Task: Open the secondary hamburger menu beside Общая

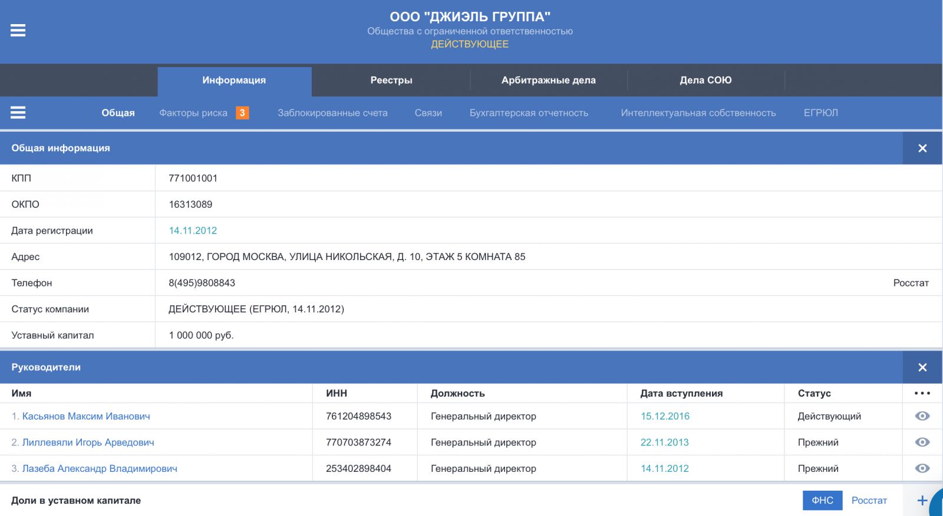Action: (x=18, y=112)
